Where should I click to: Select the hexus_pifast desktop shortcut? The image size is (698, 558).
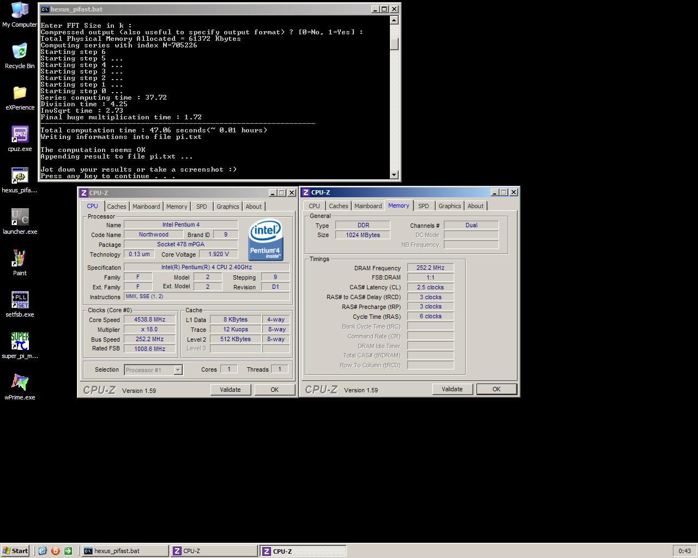point(20,176)
